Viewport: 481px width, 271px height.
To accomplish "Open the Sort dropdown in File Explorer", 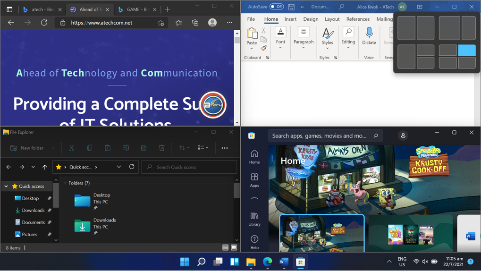I will tap(184, 148).
